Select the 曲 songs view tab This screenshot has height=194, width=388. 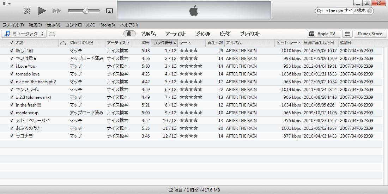(129, 34)
